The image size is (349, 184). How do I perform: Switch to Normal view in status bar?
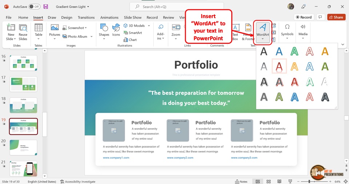(257, 181)
